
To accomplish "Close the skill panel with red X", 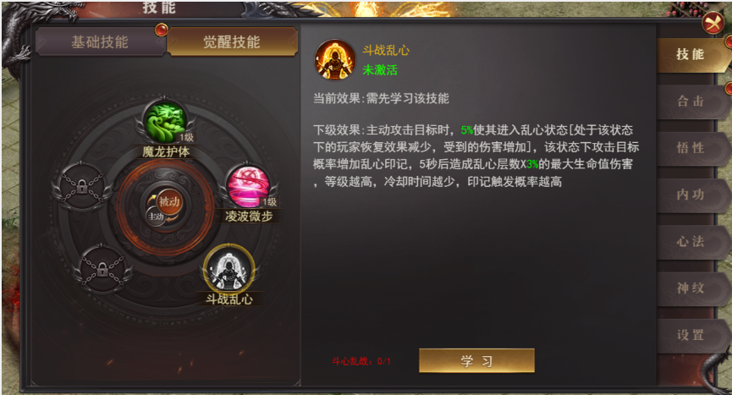I will [x=713, y=22].
